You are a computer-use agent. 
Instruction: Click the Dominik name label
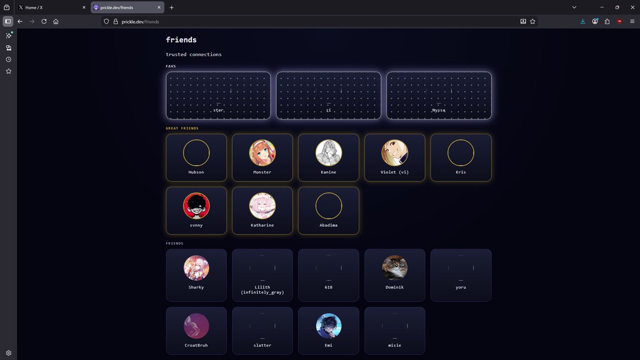pos(395,287)
